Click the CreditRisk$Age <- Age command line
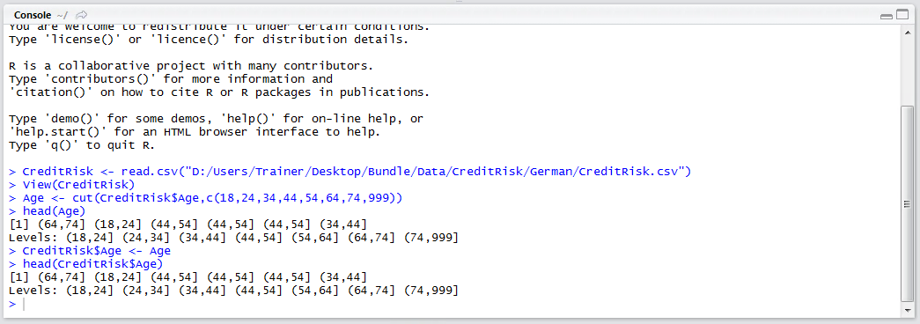Image resolution: width=920 pixels, height=324 pixels. coord(90,251)
